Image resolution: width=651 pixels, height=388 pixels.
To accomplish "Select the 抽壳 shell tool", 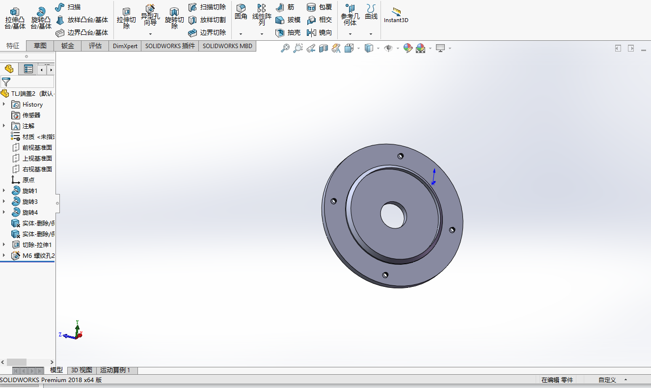I will coord(288,32).
